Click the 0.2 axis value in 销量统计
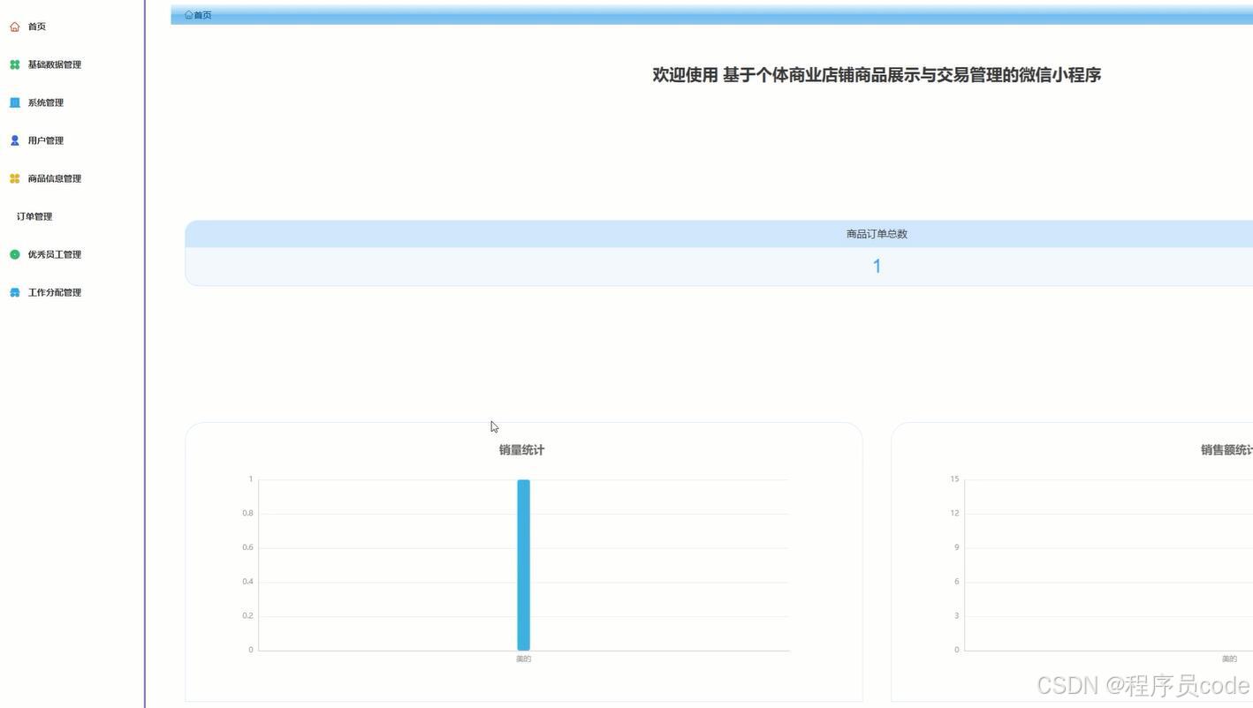The height and width of the screenshot is (708, 1253). pyautogui.click(x=247, y=616)
